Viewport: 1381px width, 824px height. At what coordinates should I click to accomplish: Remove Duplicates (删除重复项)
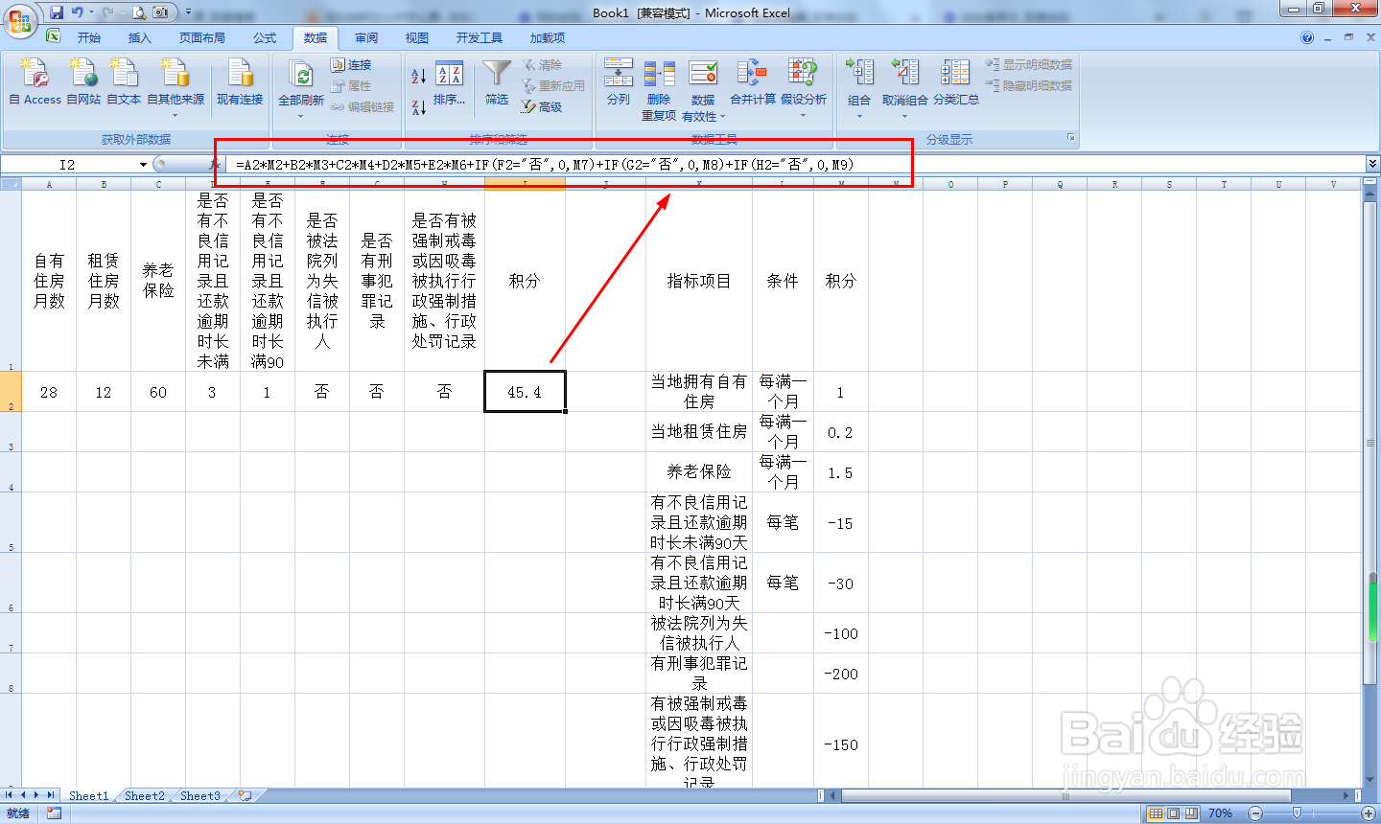659,89
